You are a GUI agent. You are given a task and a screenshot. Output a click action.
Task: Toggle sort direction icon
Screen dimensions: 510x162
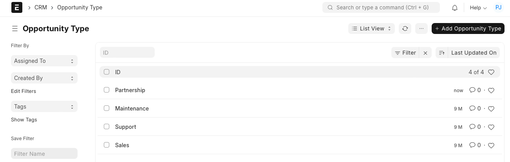pos(442,53)
